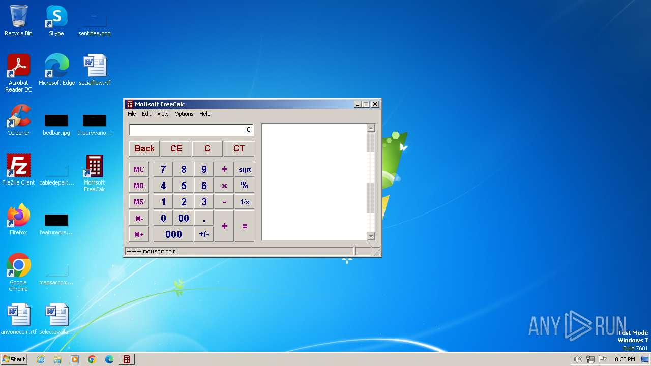This screenshot has height=366, width=651.
Task: Click the 8:28 PM taskbar clock
Action: click(x=625, y=359)
